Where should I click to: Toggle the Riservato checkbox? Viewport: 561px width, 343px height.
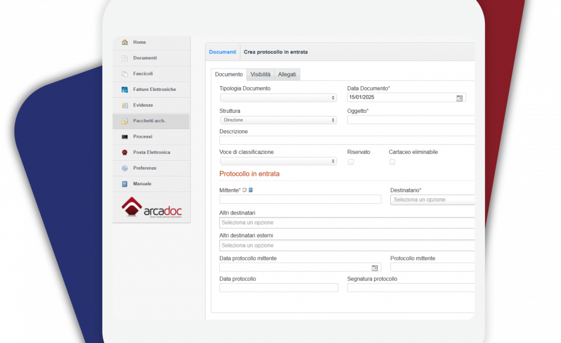351,162
